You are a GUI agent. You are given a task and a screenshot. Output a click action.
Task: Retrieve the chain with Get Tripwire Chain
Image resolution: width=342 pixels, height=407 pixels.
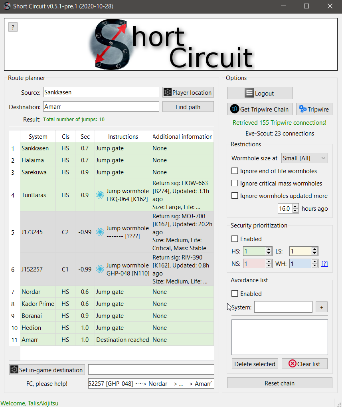pos(260,109)
